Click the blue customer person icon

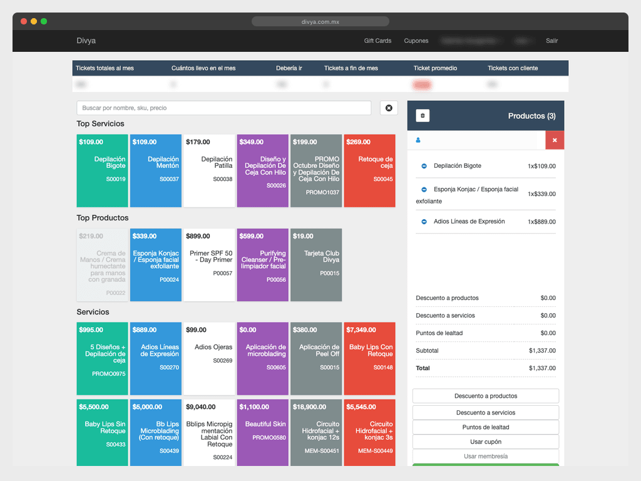[418, 140]
